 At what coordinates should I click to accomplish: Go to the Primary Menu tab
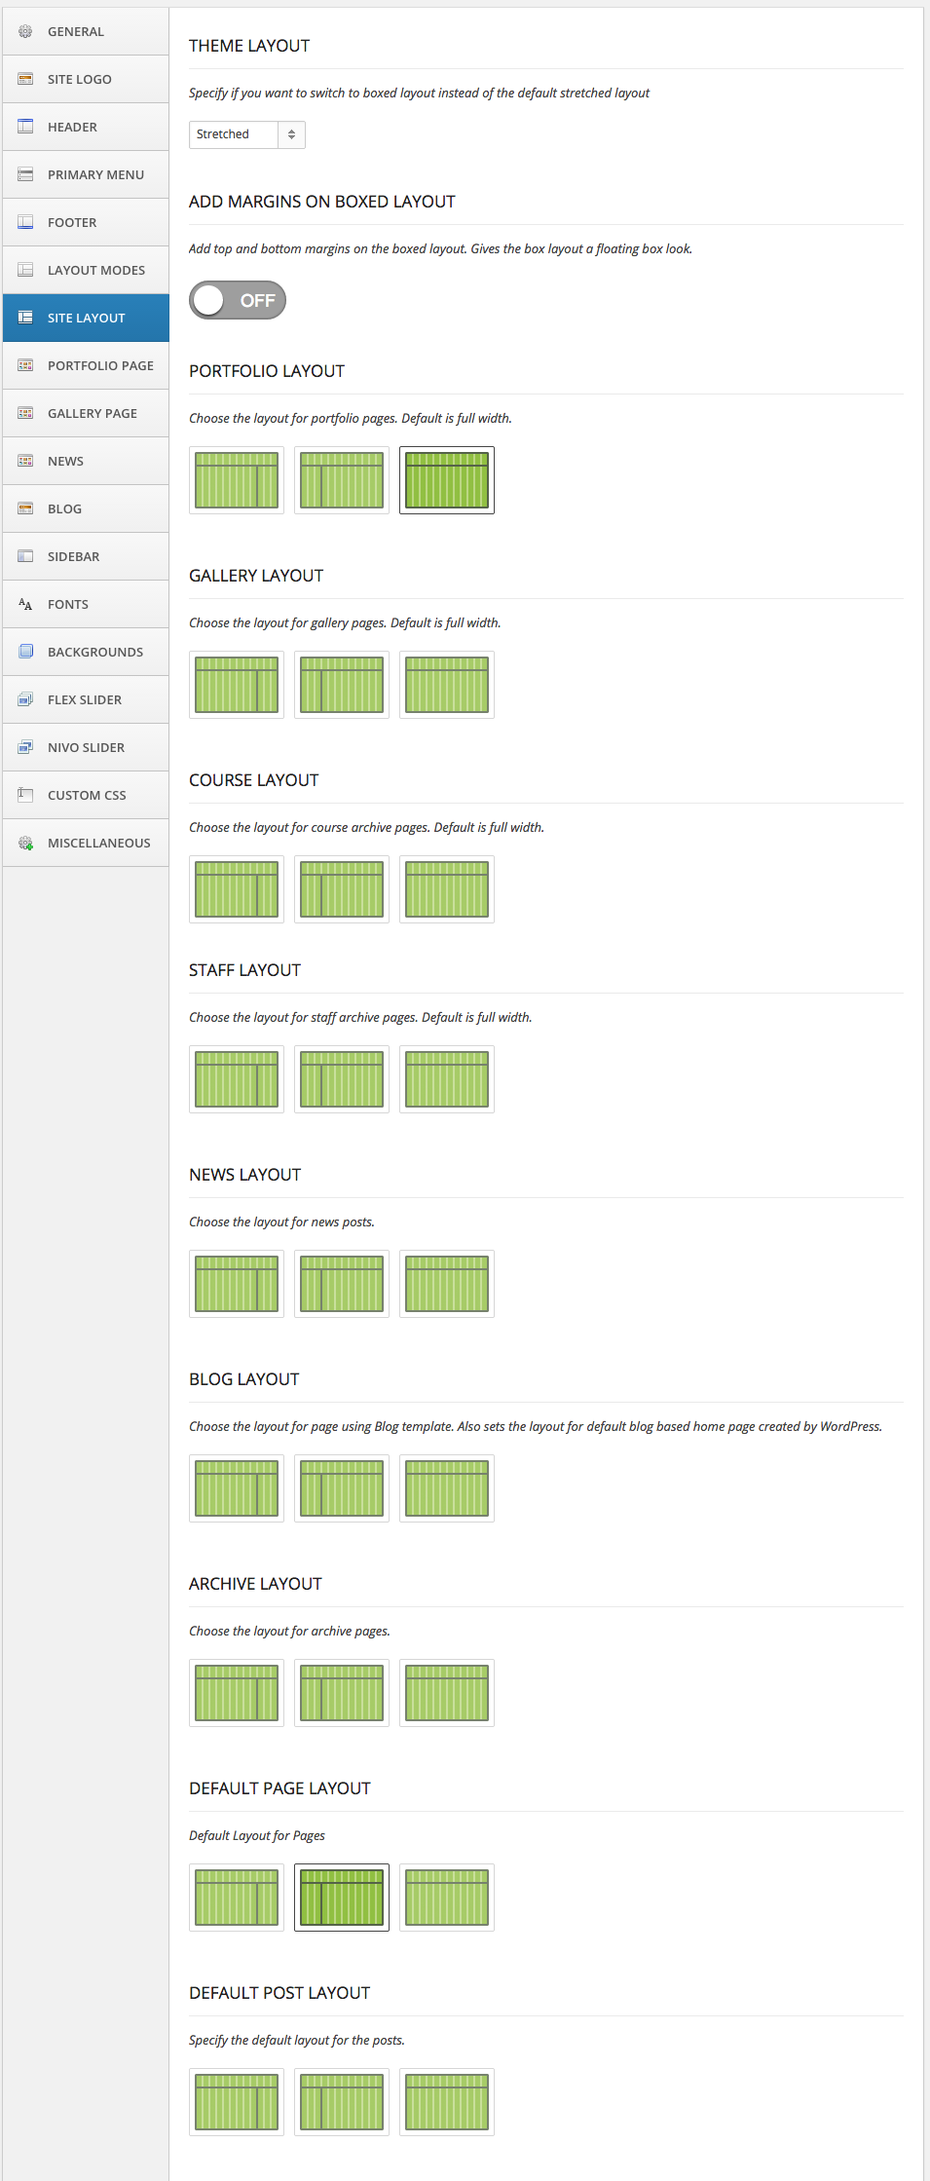click(x=95, y=174)
